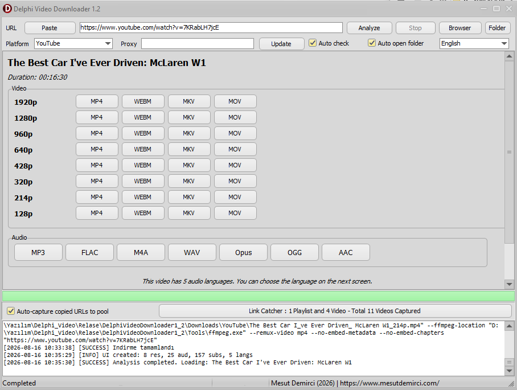Download audio as FLAC
517x390 pixels.
(x=90, y=253)
